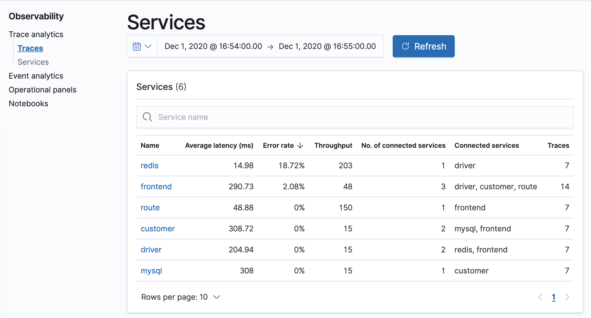Click redis throughput value 203
Viewport: 591px width, 318px height.
[x=346, y=166]
